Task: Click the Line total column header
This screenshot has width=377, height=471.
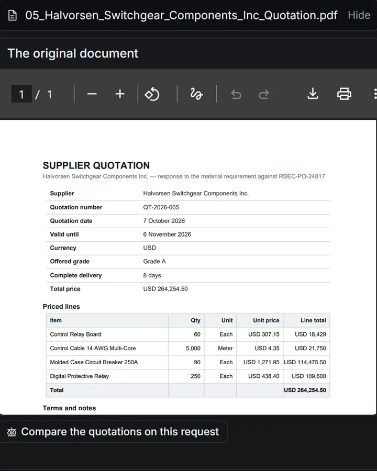Action: coord(313,320)
